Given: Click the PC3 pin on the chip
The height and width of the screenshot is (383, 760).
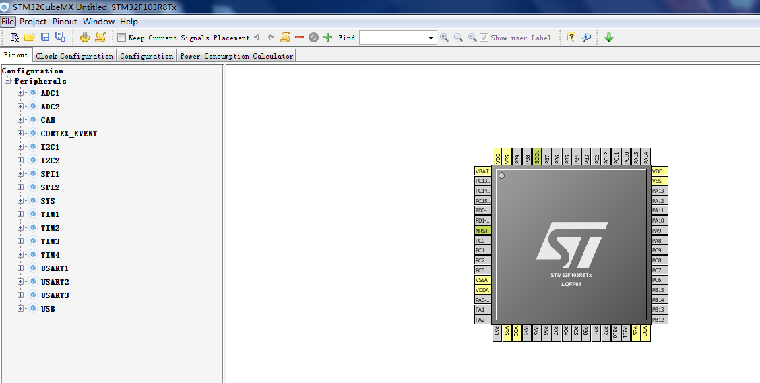Looking at the screenshot, I should pos(483,270).
